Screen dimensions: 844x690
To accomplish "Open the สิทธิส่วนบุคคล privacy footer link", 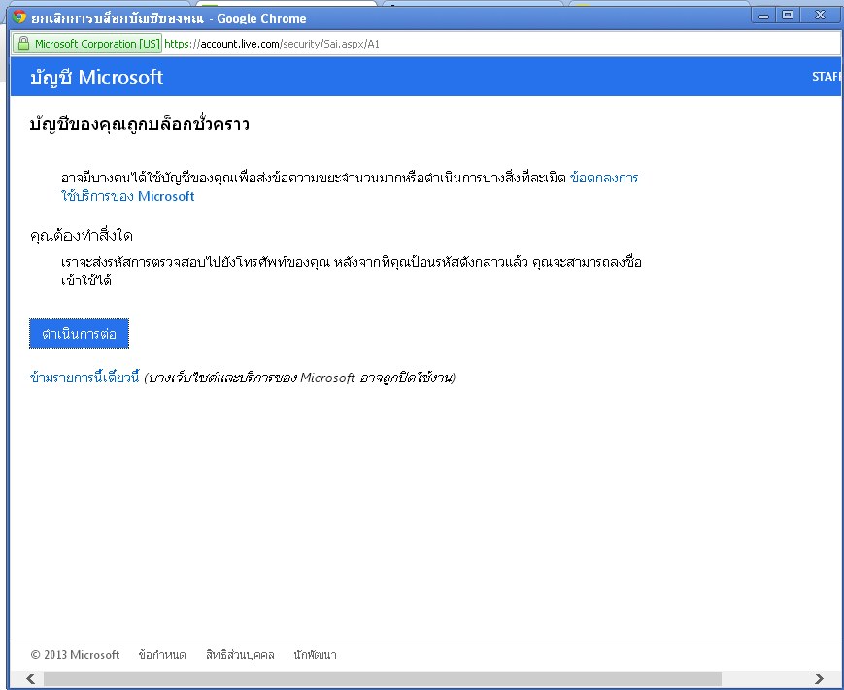I will (x=240, y=655).
